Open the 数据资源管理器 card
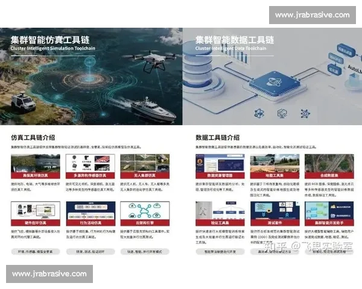The width and height of the screenshot is (362, 289). 220,166
